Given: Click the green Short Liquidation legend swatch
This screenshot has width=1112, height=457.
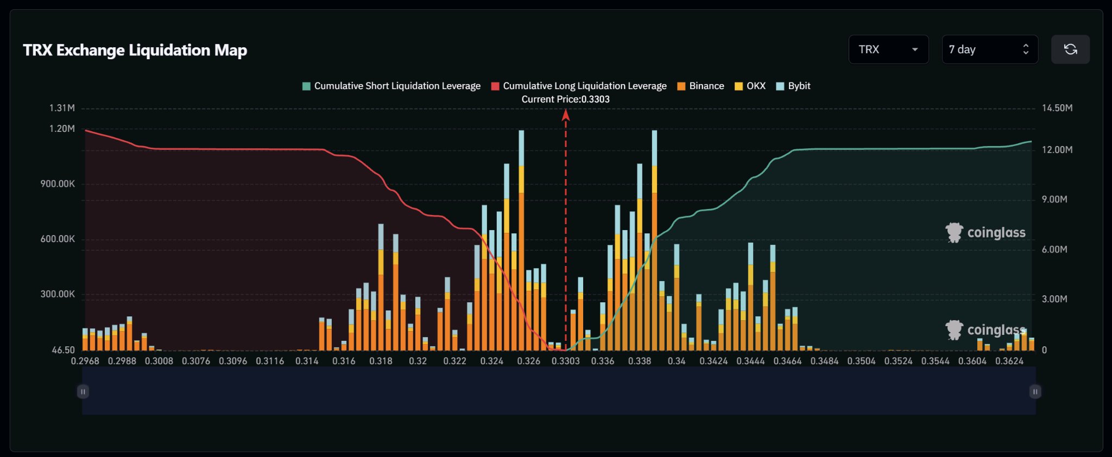Looking at the screenshot, I should click(306, 86).
